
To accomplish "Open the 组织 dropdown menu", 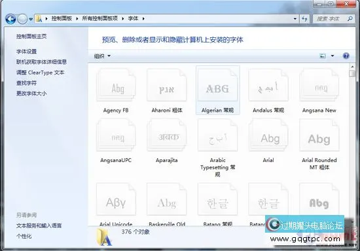I will 102,56.
